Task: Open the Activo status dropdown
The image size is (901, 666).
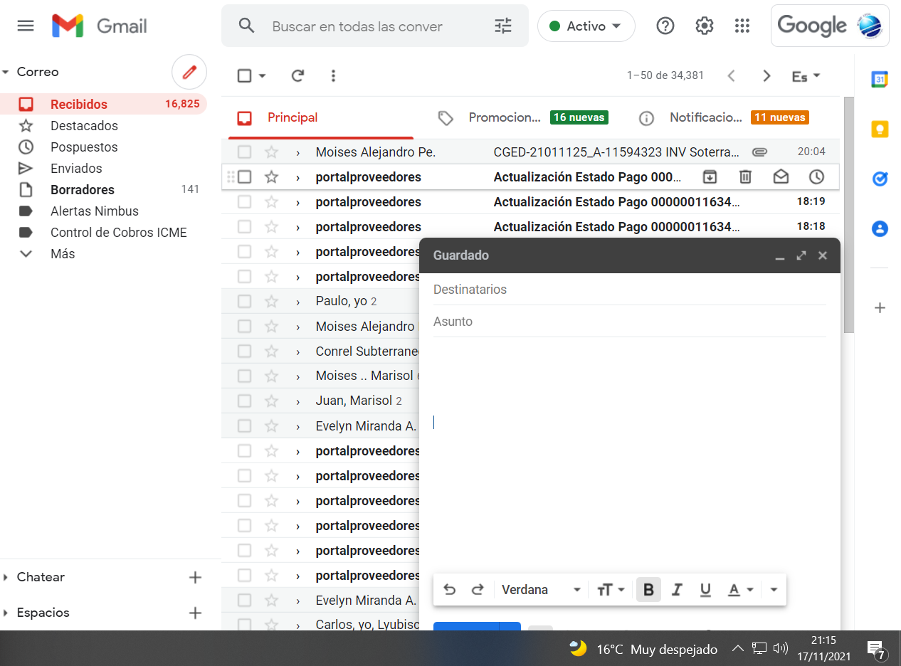Action: (x=586, y=26)
